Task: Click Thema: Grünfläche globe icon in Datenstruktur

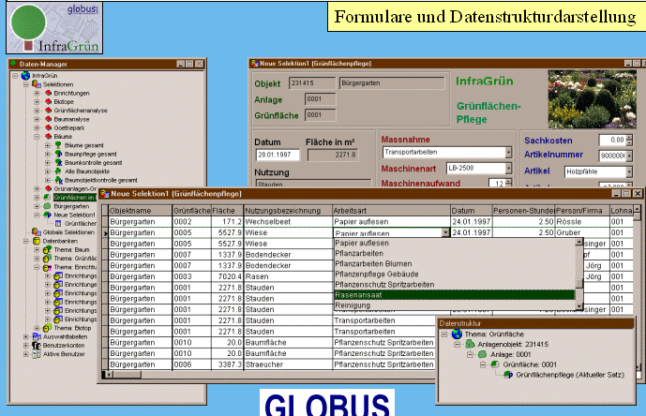Action: point(456,332)
